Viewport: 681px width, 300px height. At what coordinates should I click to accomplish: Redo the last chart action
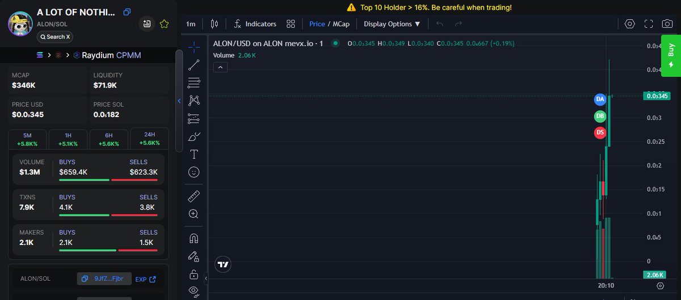click(x=459, y=24)
